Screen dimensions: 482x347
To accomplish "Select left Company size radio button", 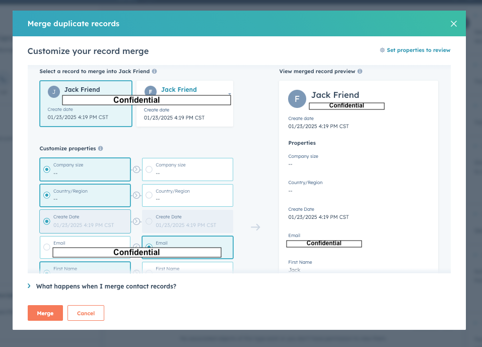I will pyautogui.click(x=47, y=169).
